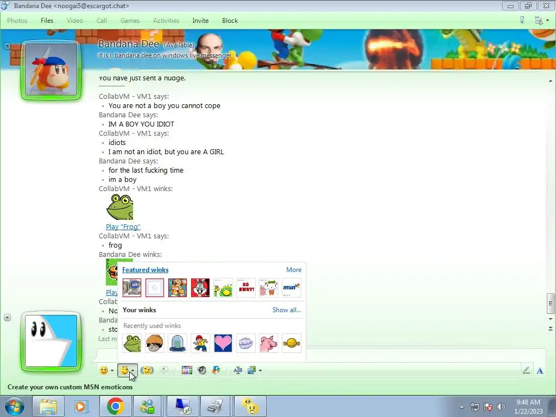This screenshot has width=556, height=417.
Task: Choose the Hello Kitty featured wink
Action: point(268,288)
